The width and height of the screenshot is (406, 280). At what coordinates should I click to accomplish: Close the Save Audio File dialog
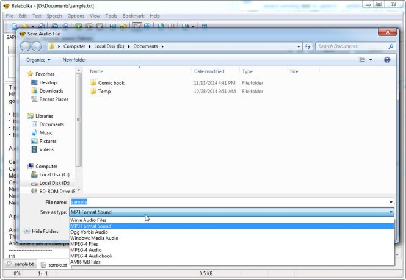[x=387, y=32]
